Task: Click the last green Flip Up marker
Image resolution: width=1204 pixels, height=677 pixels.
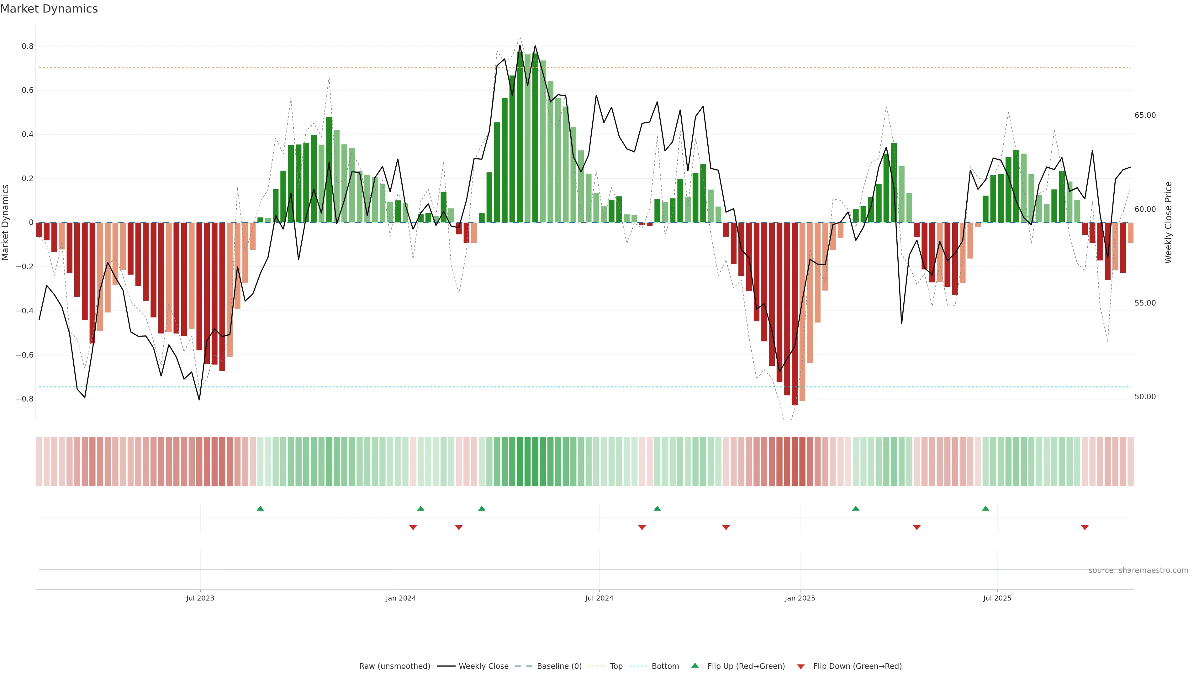Action: click(x=985, y=508)
